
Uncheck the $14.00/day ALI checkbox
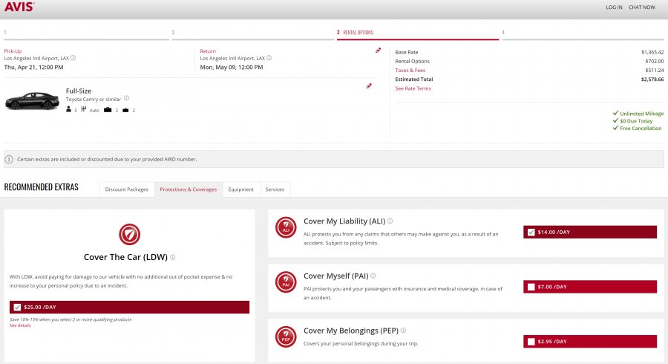pos(530,232)
